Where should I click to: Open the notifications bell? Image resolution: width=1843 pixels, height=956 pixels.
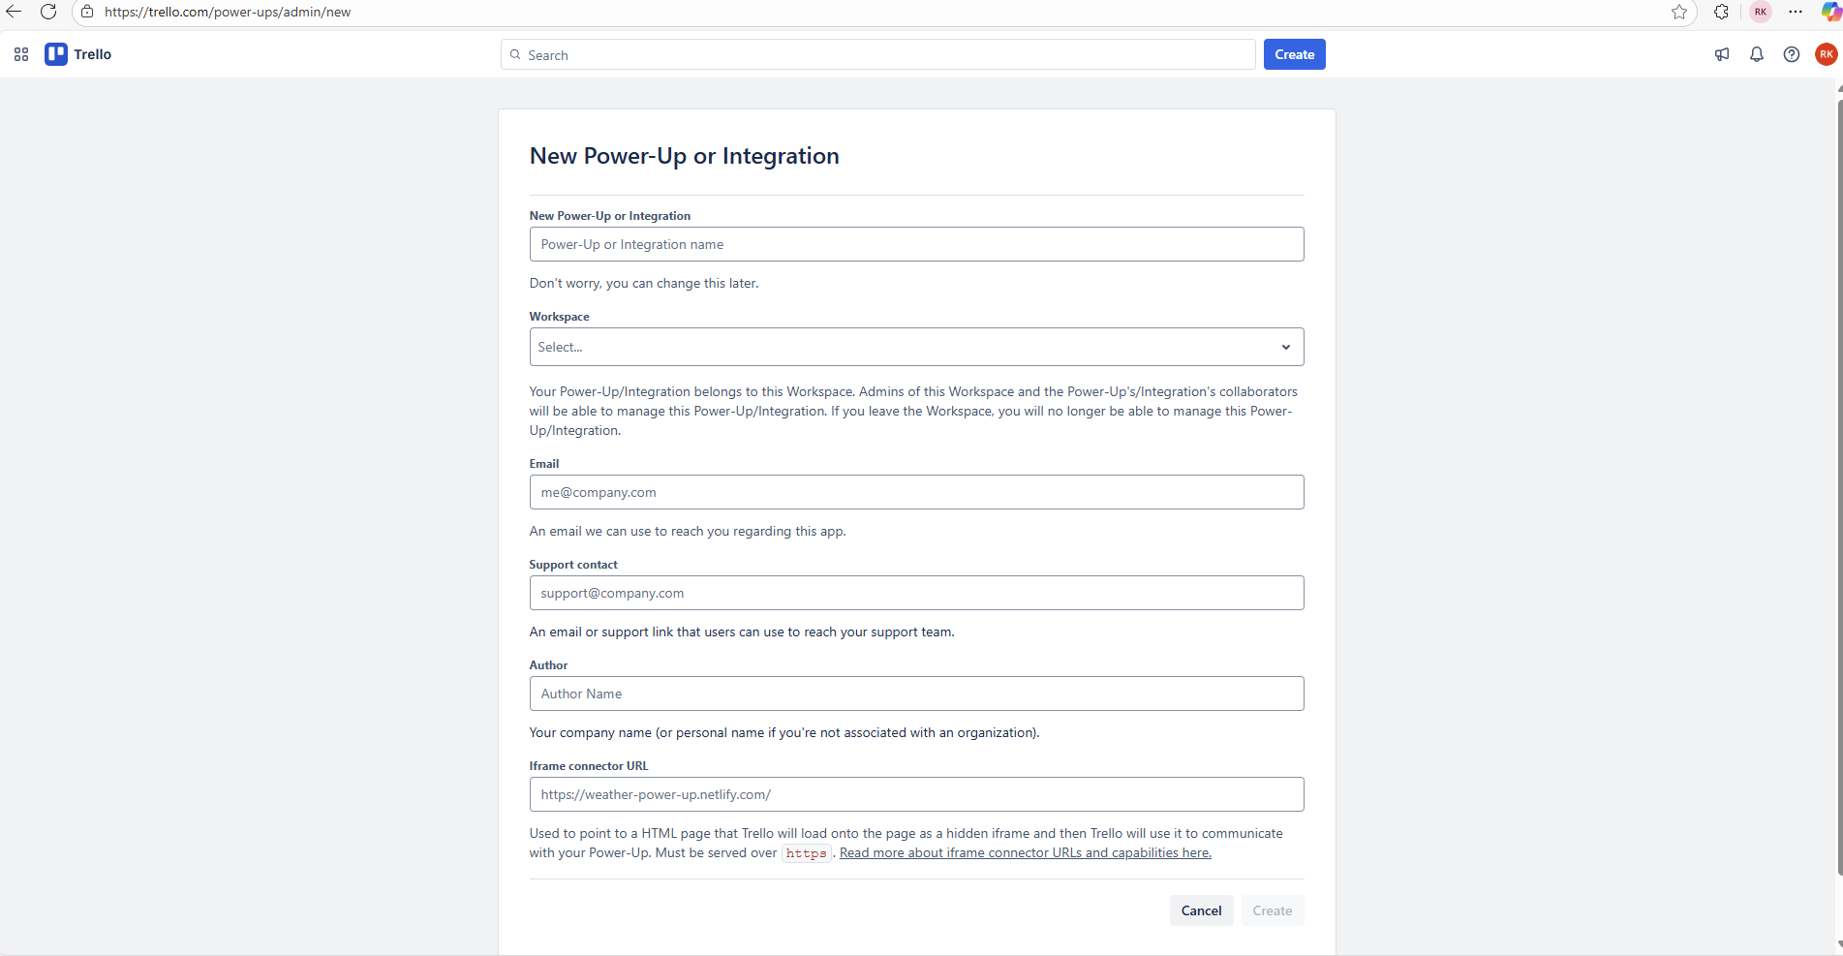click(x=1757, y=54)
